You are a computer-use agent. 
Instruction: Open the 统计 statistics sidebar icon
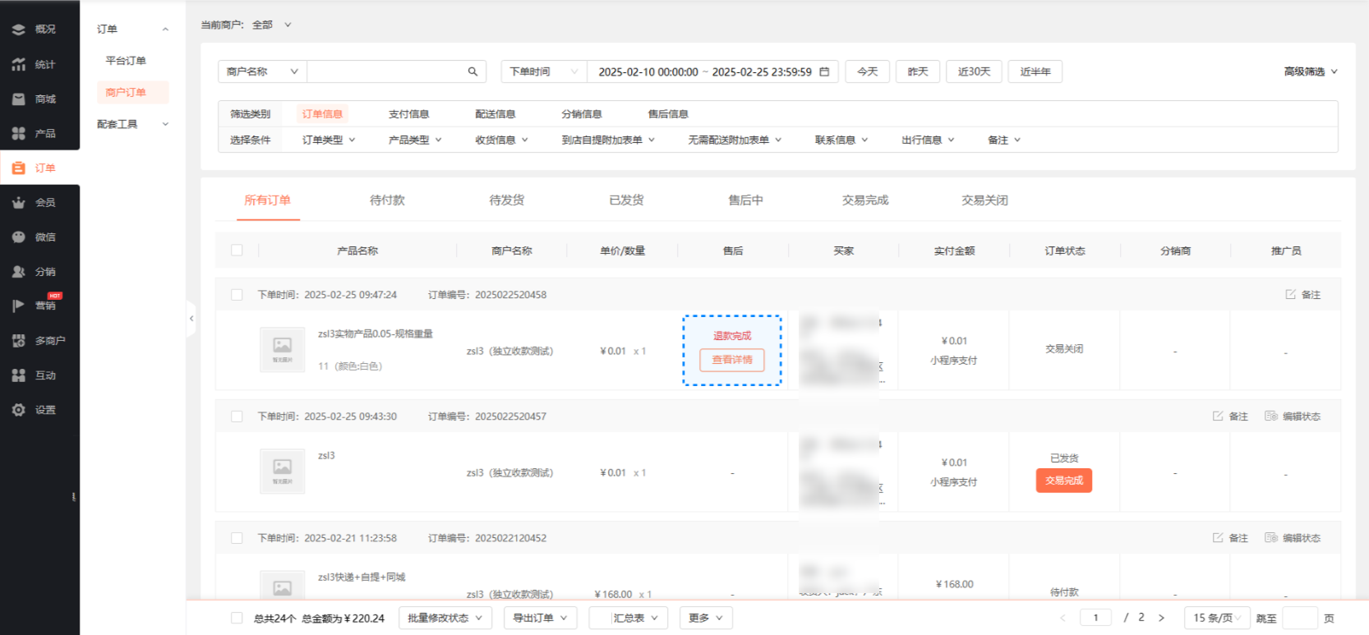[x=18, y=64]
